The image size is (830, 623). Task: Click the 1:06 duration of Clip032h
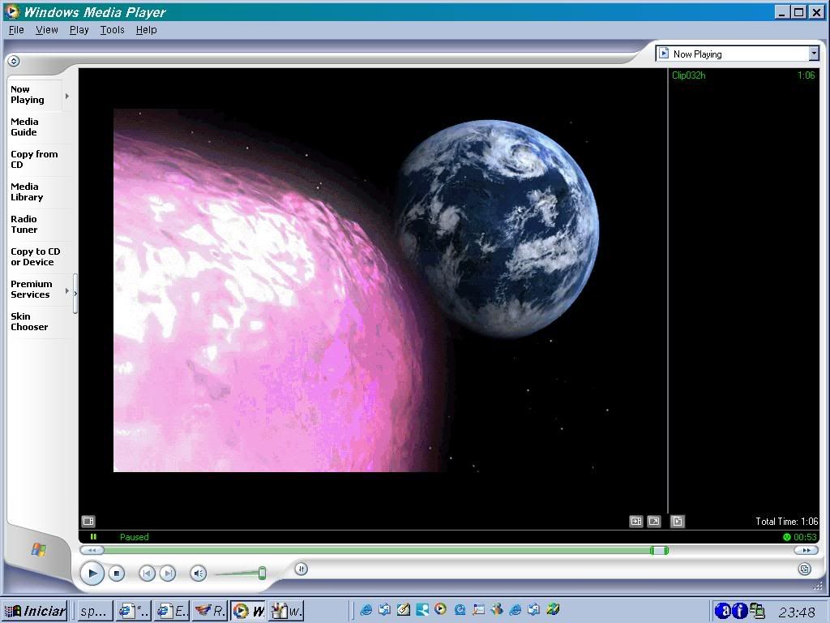coord(806,75)
